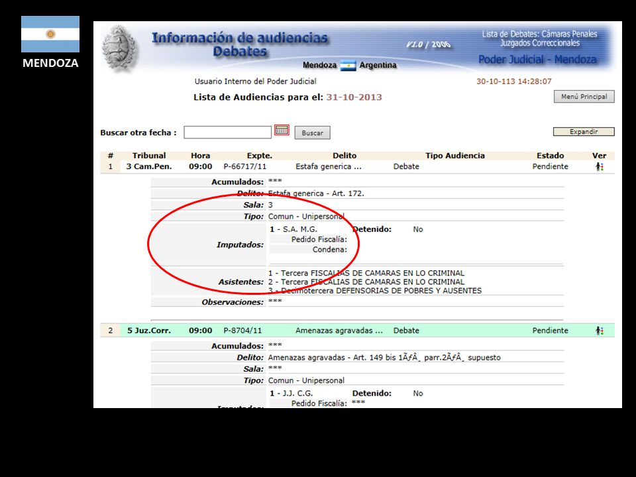The height and width of the screenshot is (477, 636).
Task: Click the date 31-10-2013 in the heading
Action: point(354,97)
